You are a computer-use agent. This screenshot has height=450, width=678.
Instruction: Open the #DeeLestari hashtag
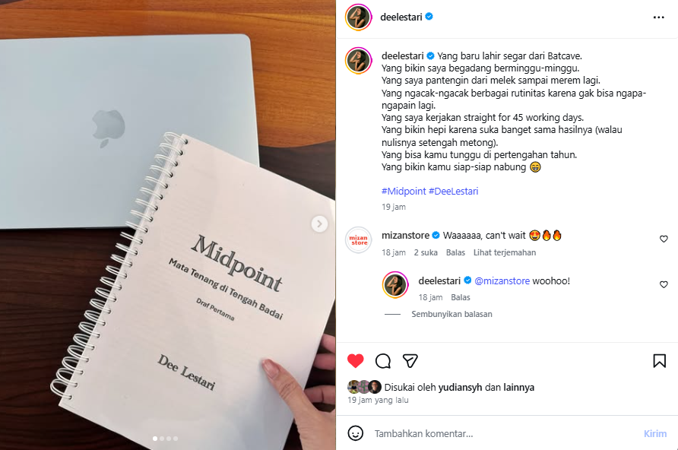pos(453,191)
